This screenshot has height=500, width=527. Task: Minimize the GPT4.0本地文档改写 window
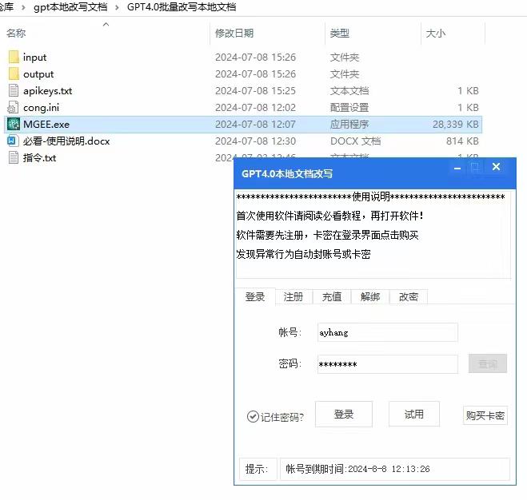(x=457, y=168)
